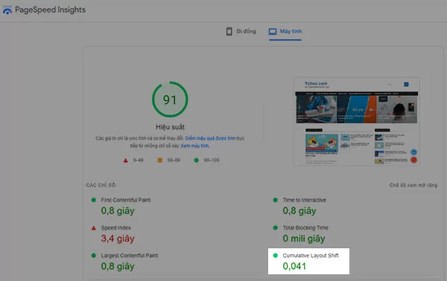The height and width of the screenshot is (281, 447).
Task: Click the Hiệu suất heading
Action: pos(170,127)
